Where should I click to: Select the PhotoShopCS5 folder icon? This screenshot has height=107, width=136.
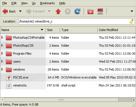9,46
